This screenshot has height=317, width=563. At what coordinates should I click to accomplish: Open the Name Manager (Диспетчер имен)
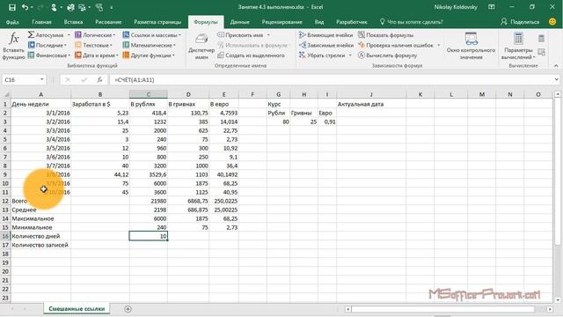tap(201, 47)
